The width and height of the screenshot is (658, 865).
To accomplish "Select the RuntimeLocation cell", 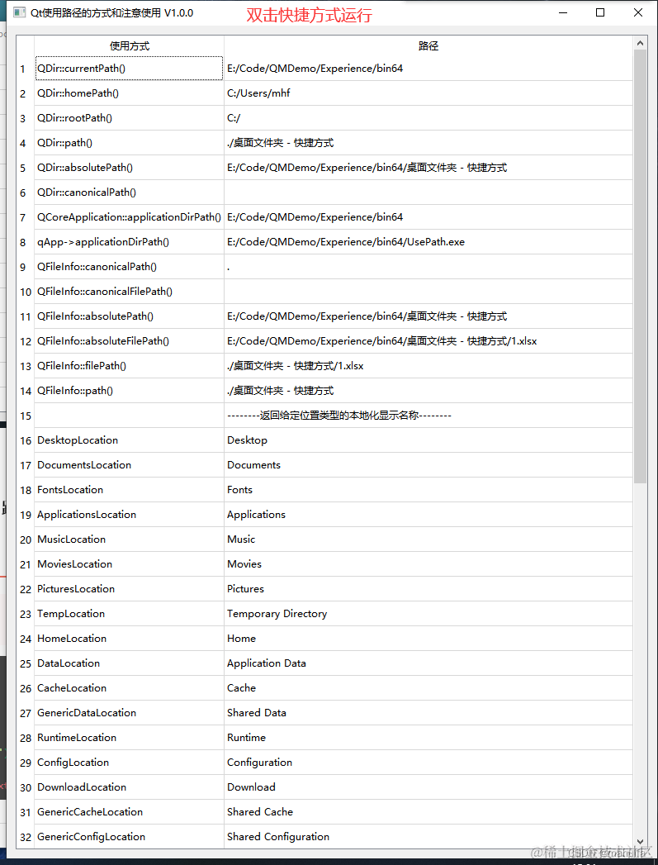I will click(x=129, y=738).
